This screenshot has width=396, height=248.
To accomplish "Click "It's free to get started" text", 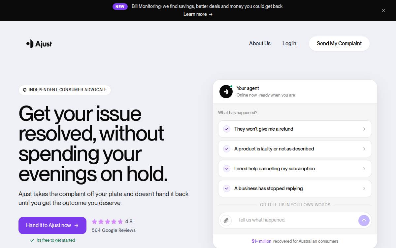I will [x=56, y=240].
